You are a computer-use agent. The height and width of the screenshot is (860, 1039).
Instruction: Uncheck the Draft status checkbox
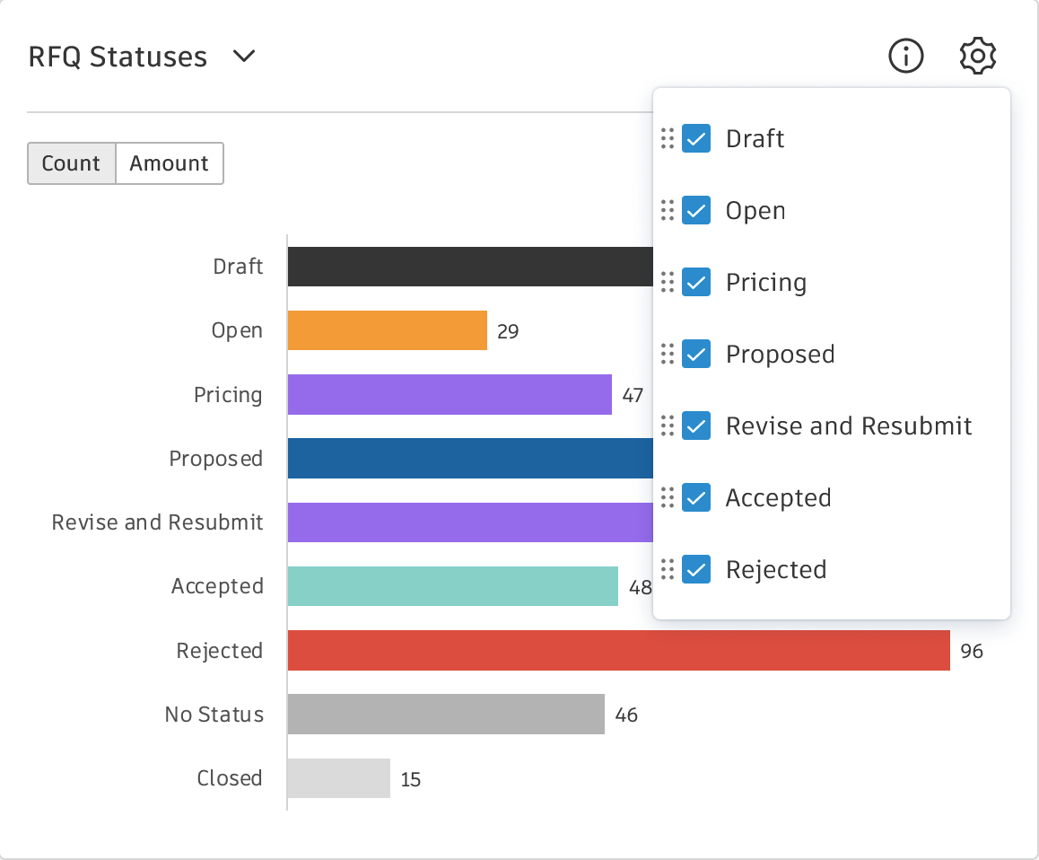click(x=696, y=138)
